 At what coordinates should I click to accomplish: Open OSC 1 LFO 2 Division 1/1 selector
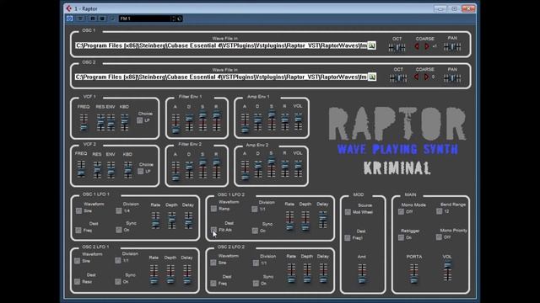[x=255, y=209]
